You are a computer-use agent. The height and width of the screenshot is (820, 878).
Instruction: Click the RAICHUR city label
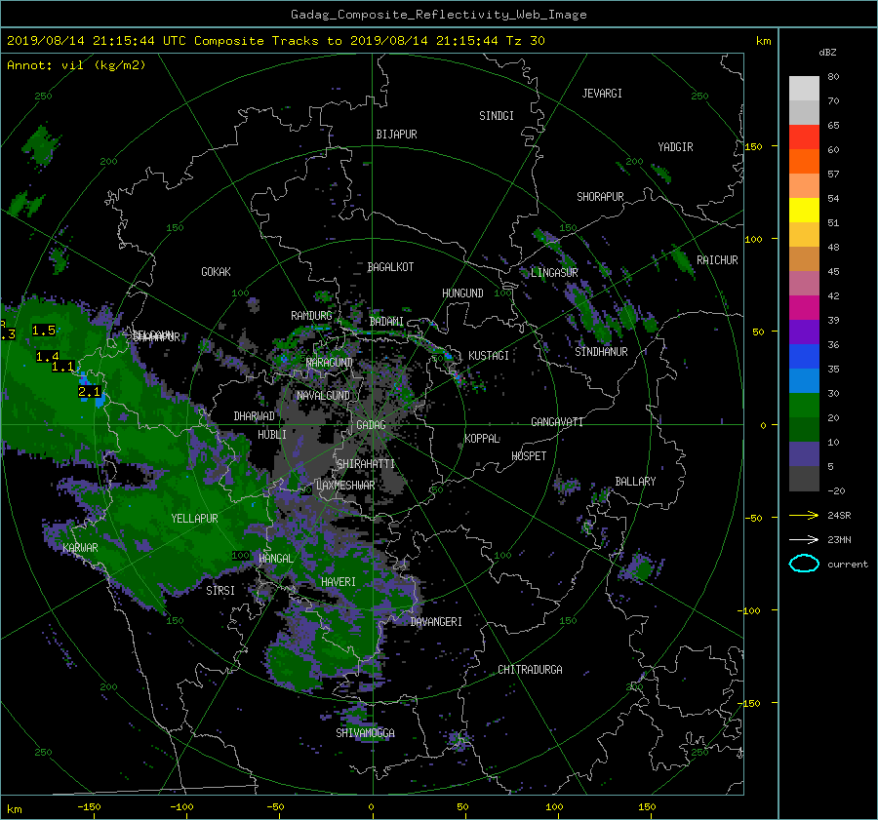tap(717, 260)
